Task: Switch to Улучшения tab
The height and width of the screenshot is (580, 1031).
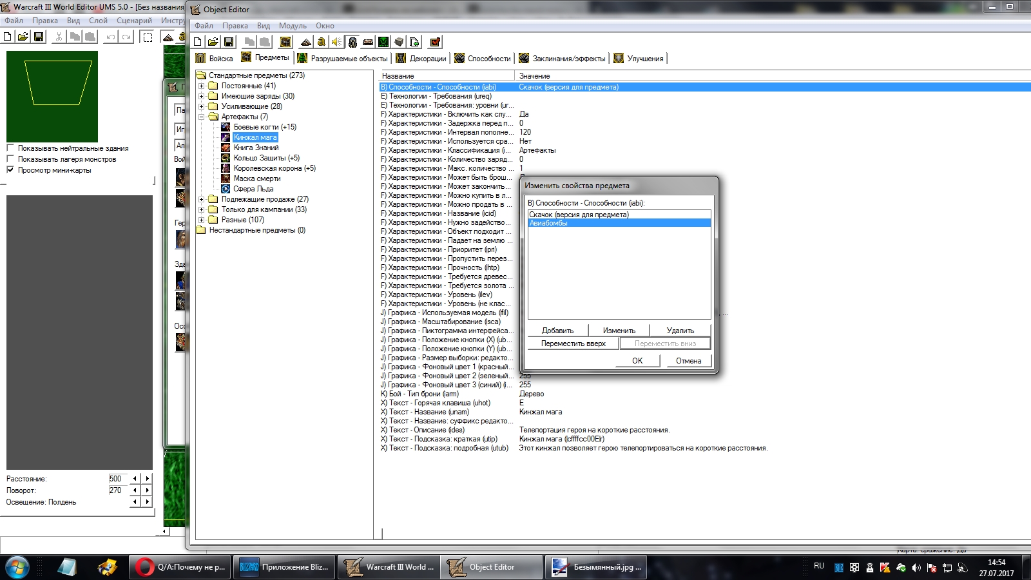Action: 639,58
